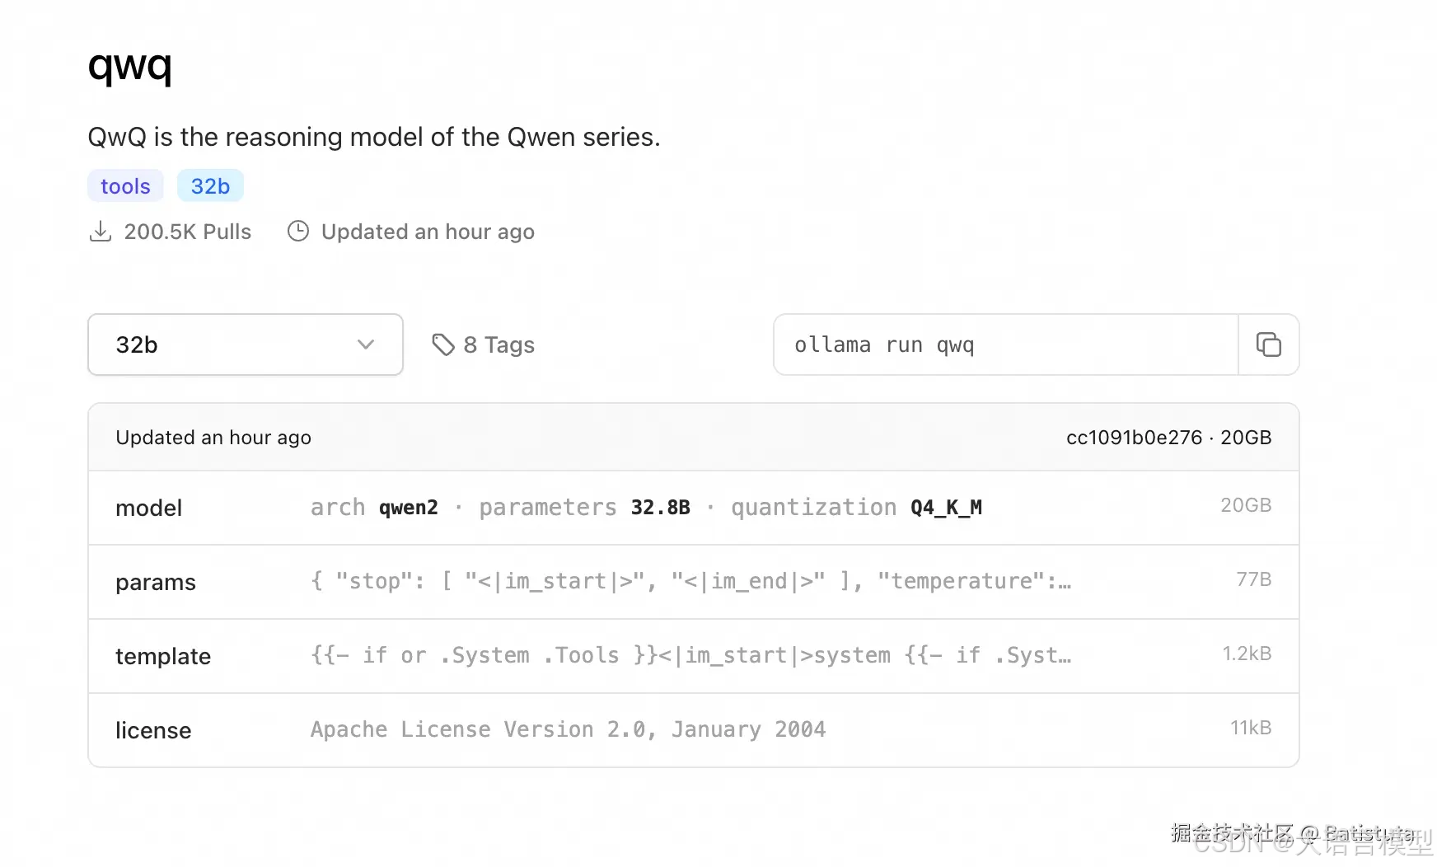Open the template file row
1437x867 pixels.
[x=694, y=656]
